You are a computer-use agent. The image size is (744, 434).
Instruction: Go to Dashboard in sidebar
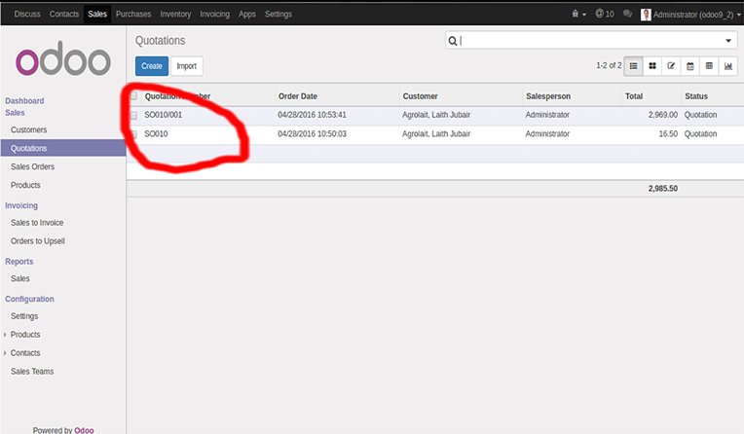[x=24, y=101]
